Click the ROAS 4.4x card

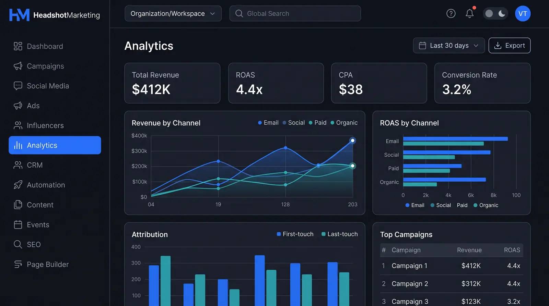pyautogui.click(x=276, y=83)
